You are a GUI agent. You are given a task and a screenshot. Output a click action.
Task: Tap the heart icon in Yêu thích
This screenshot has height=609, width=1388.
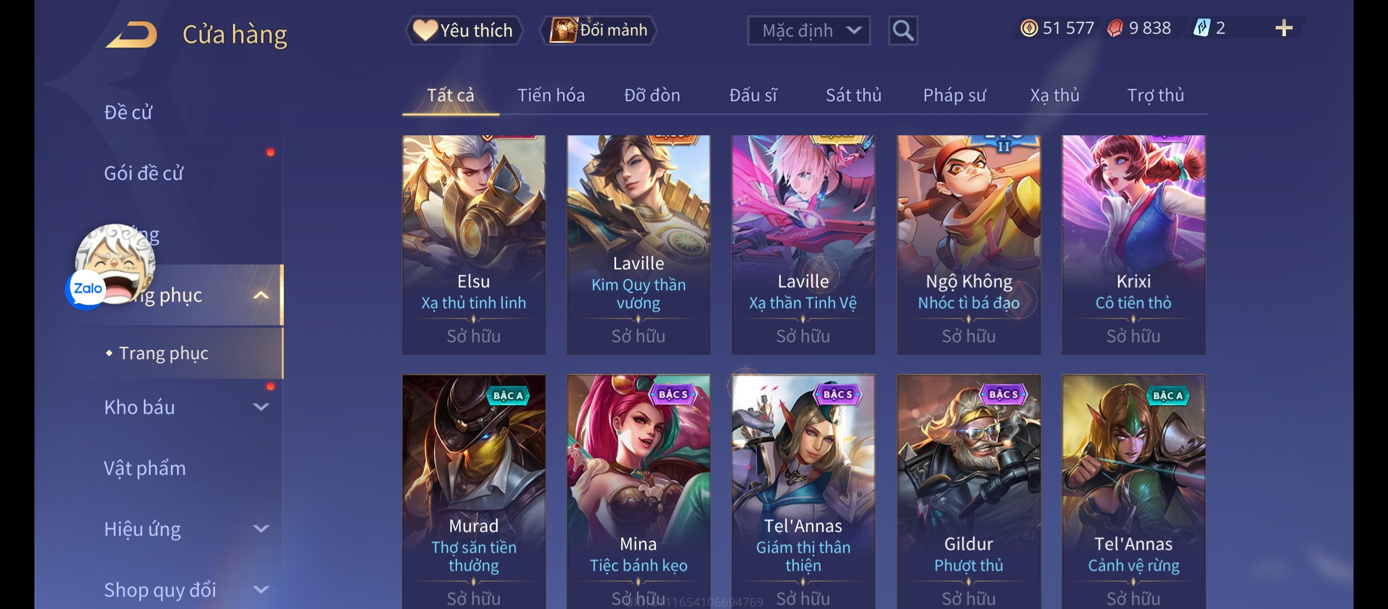point(425,30)
